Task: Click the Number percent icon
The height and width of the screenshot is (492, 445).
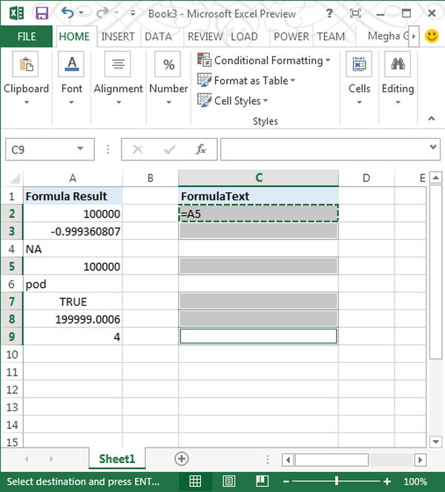Action: [168, 65]
